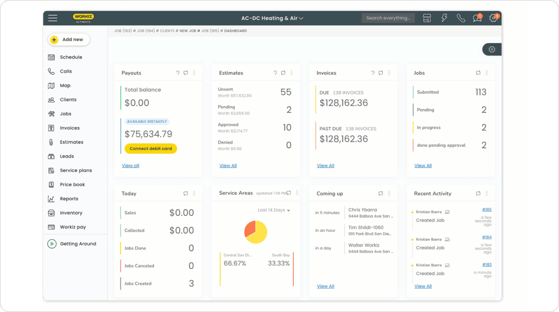
Task: Open dashboard settings gear on right edge
Action: coord(492,50)
